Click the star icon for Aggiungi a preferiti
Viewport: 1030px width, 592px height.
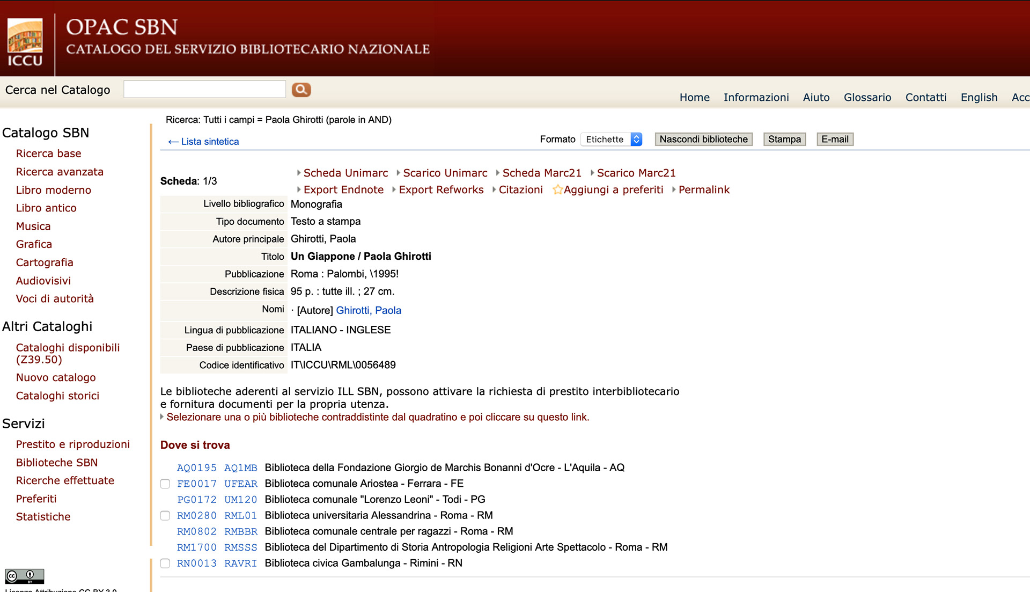557,189
